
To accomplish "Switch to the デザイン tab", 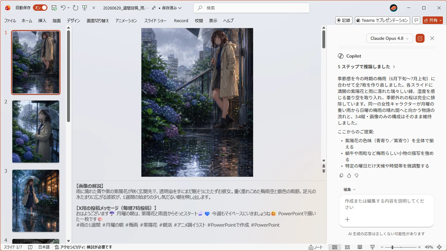I will [73, 21].
